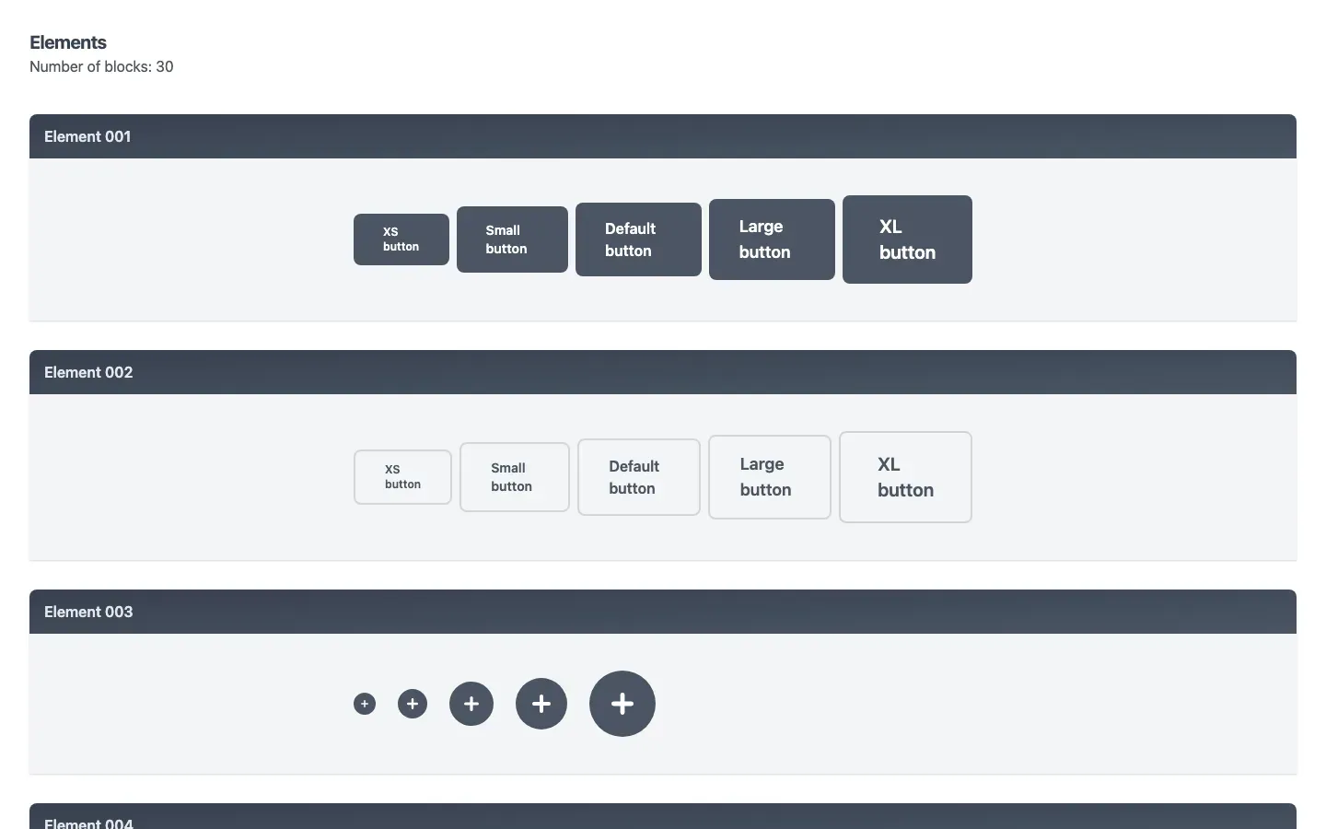The width and height of the screenshot is (1326, 829).
Task: Click the white outlined Large button
Action: [770, 477]
